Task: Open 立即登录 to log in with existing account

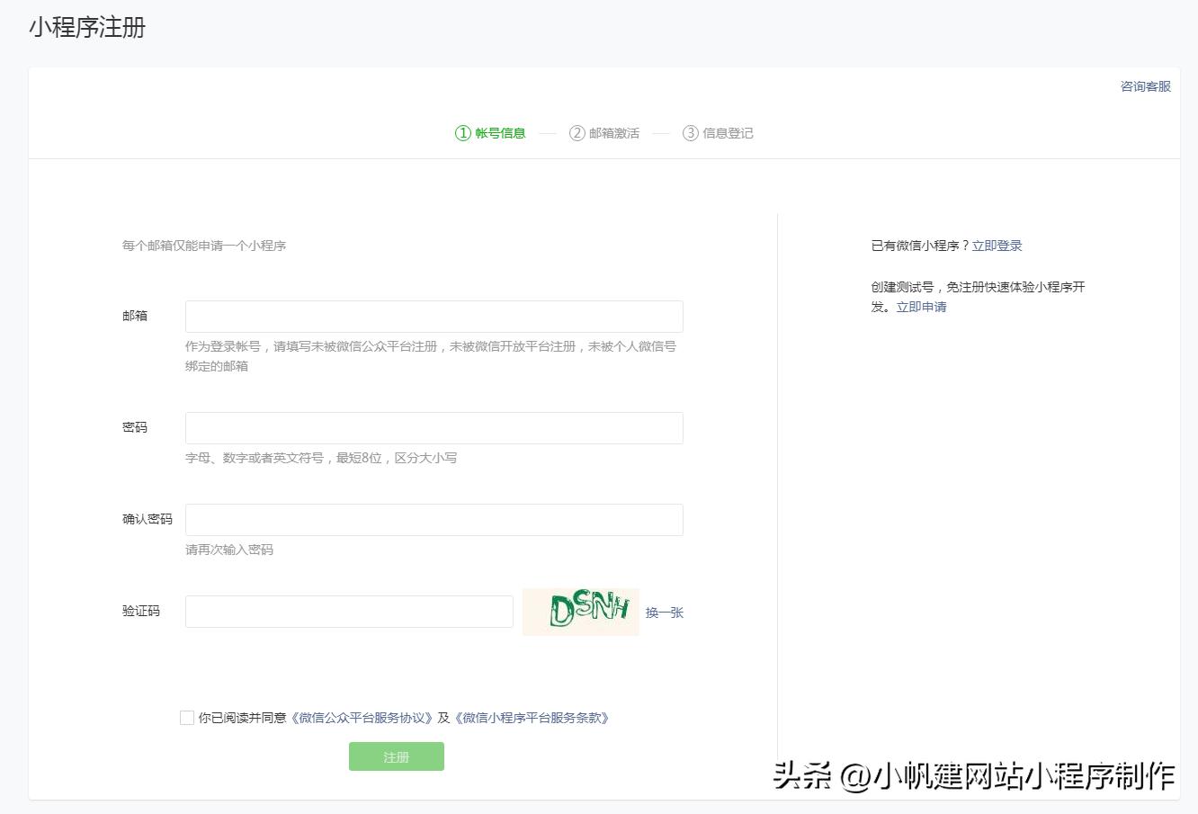Action: tap(998, 245)
